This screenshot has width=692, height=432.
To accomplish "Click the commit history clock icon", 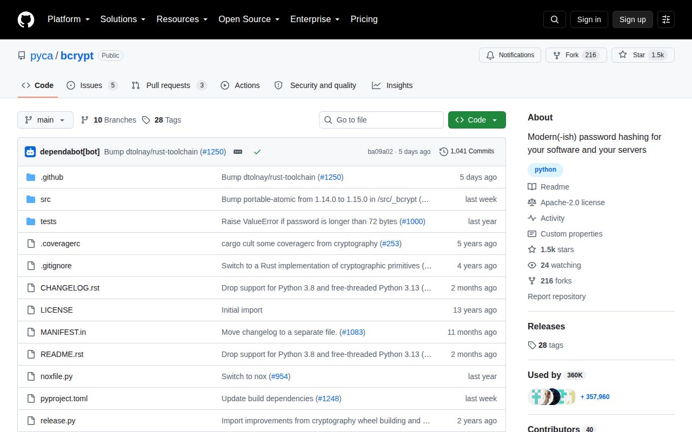I will [444, 152].
